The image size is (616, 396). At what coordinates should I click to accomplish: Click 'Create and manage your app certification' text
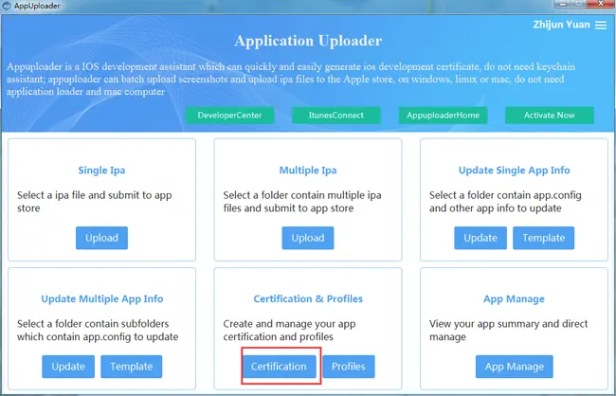[290, 330]
